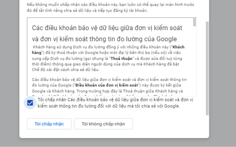Screen dimensions: 236x147
Task: Uncheck the data protection terms acceptance checkbox
Action: (30, 103)
